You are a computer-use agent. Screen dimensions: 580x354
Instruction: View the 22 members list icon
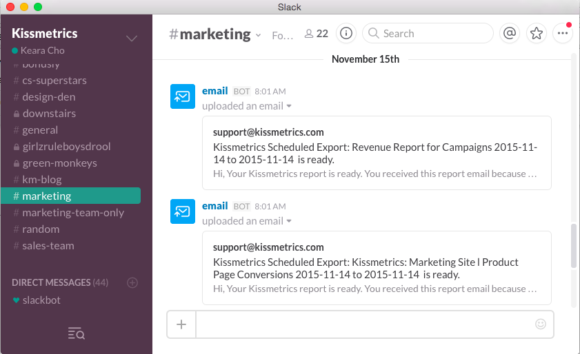coord(317,34)
